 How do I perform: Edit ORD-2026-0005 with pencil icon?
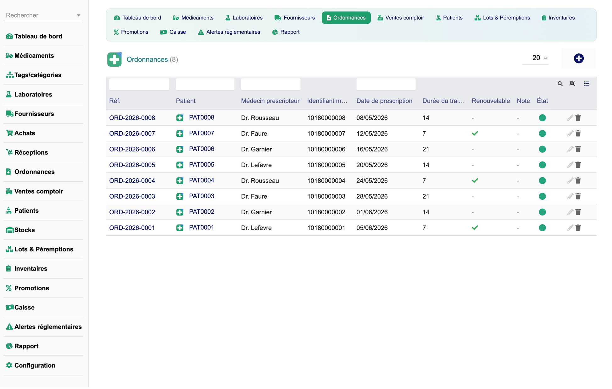point(570,165)
